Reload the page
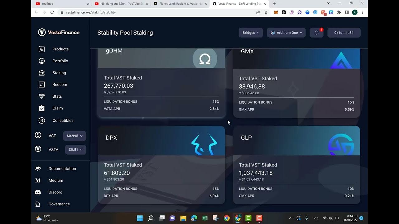 [x=52, y=12]
